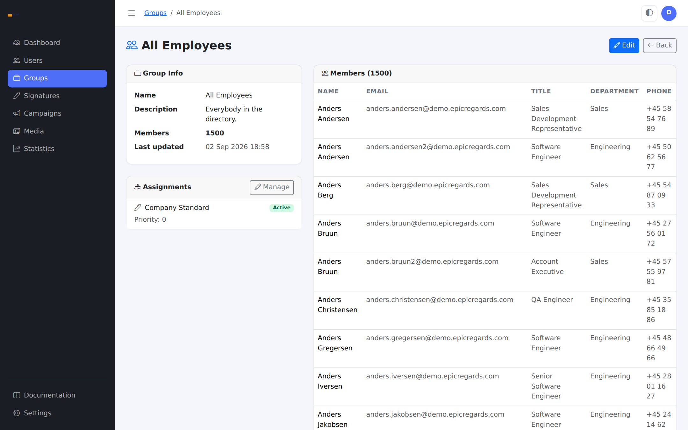Click the Groups folder icon in the sidebar
This screenshot has height=430, width=688.
(17, 78)
